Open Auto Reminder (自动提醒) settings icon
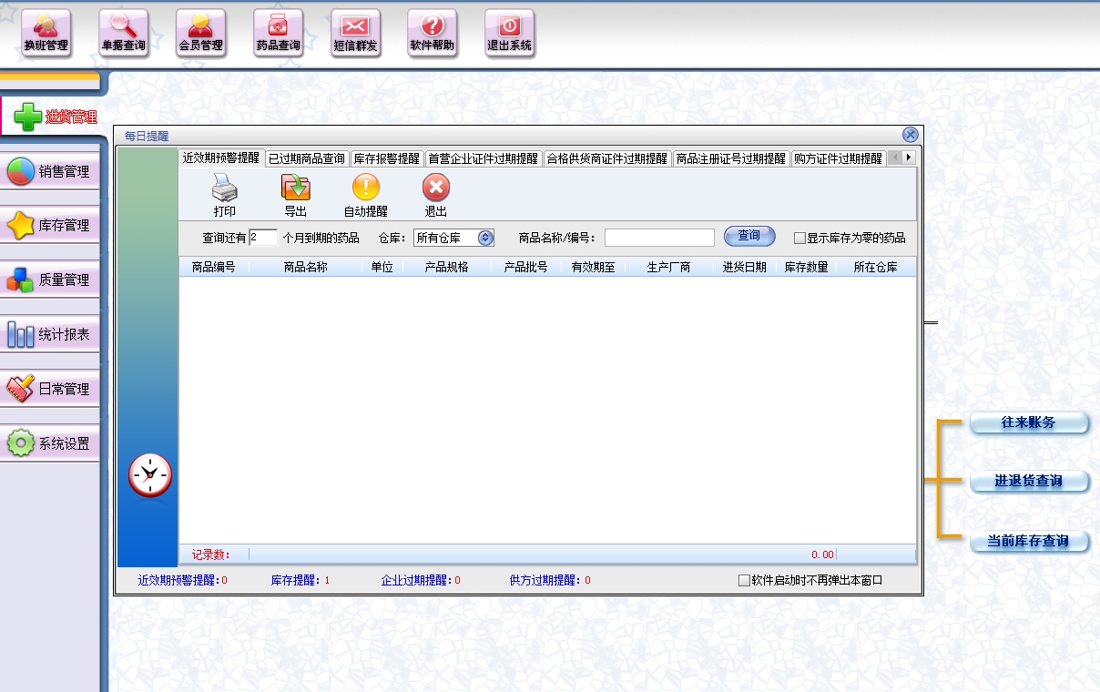The width and height of the screenshot is (1100, 692). 365,189
